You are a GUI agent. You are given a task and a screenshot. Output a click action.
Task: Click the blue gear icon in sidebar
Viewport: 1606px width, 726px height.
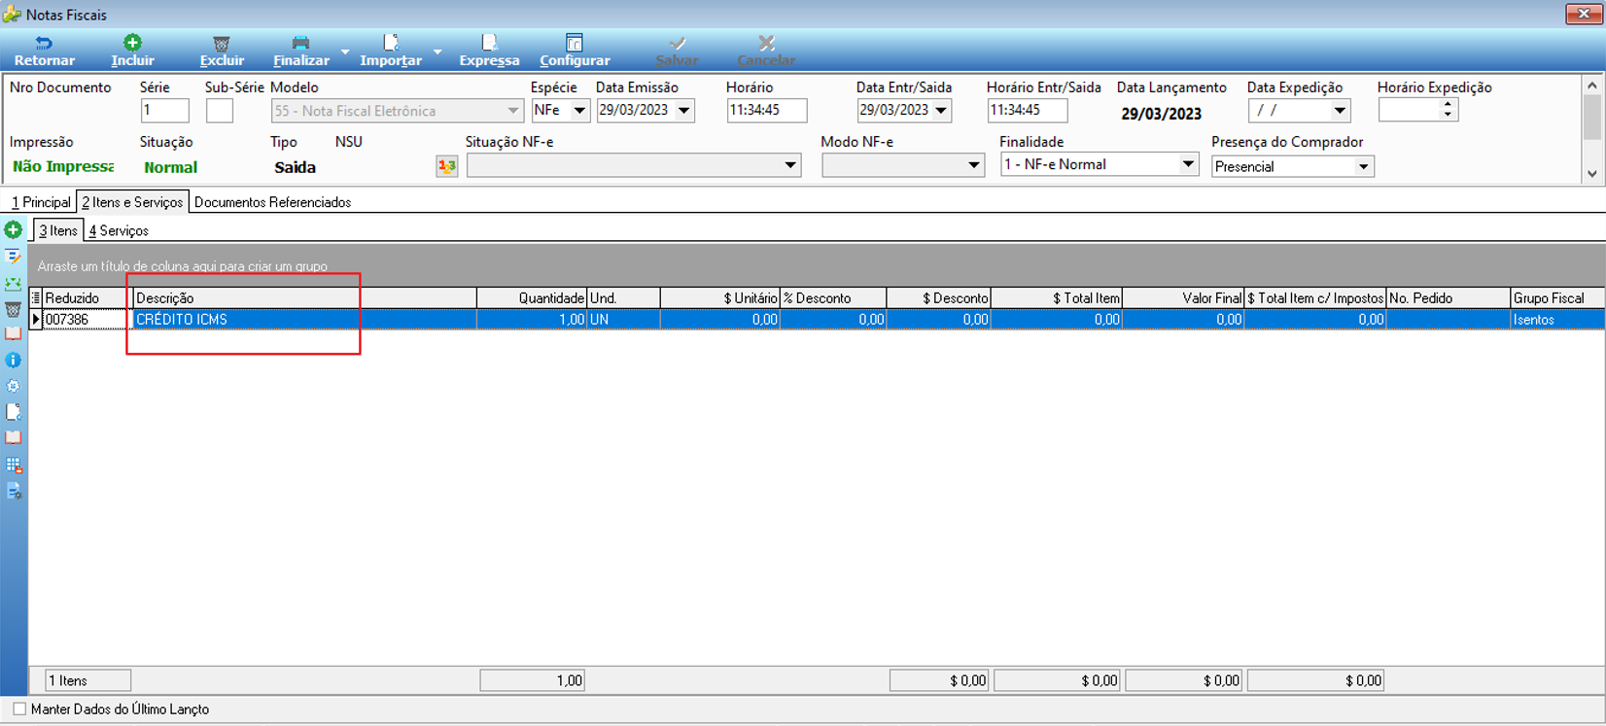(14, 386)
